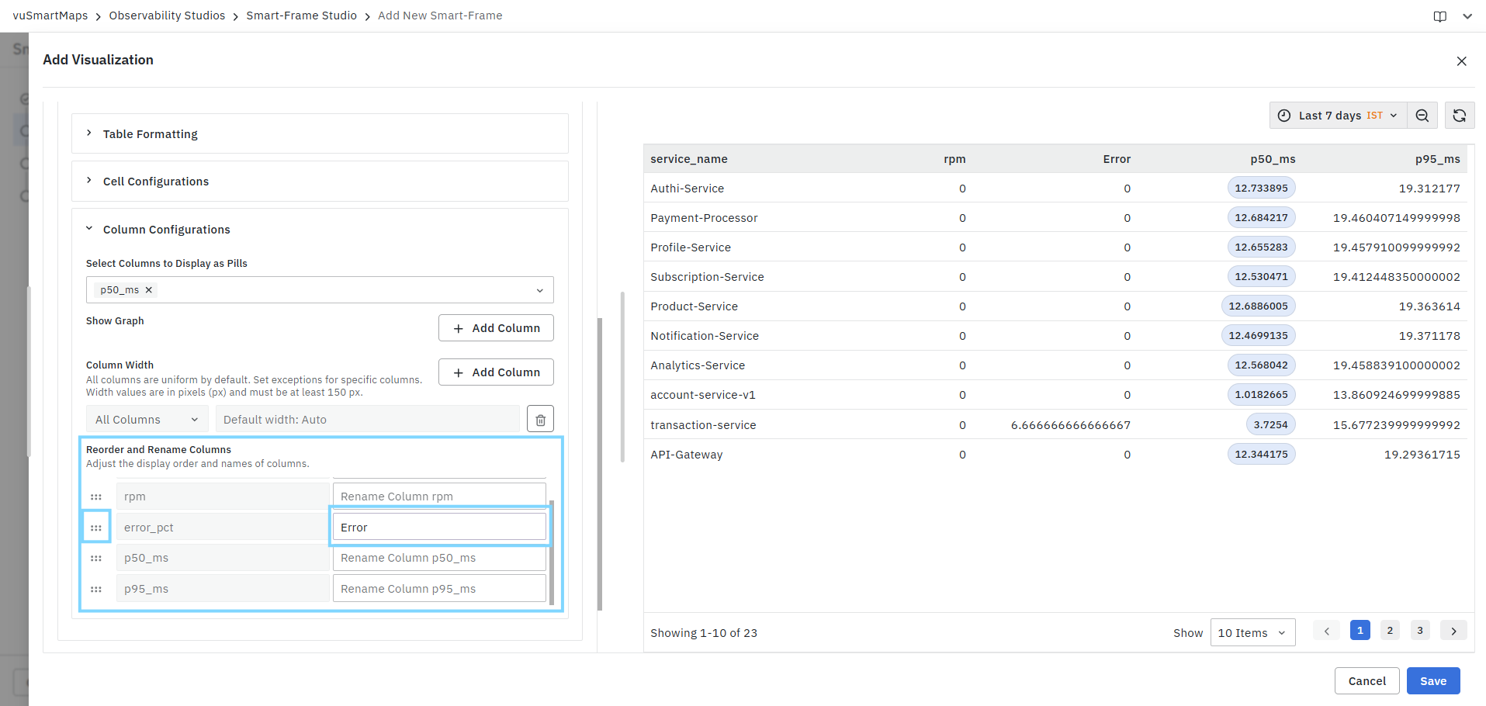Click the 19.29361715 p95 value
Screen dimensions: 1486x706
click(1422, 455)
